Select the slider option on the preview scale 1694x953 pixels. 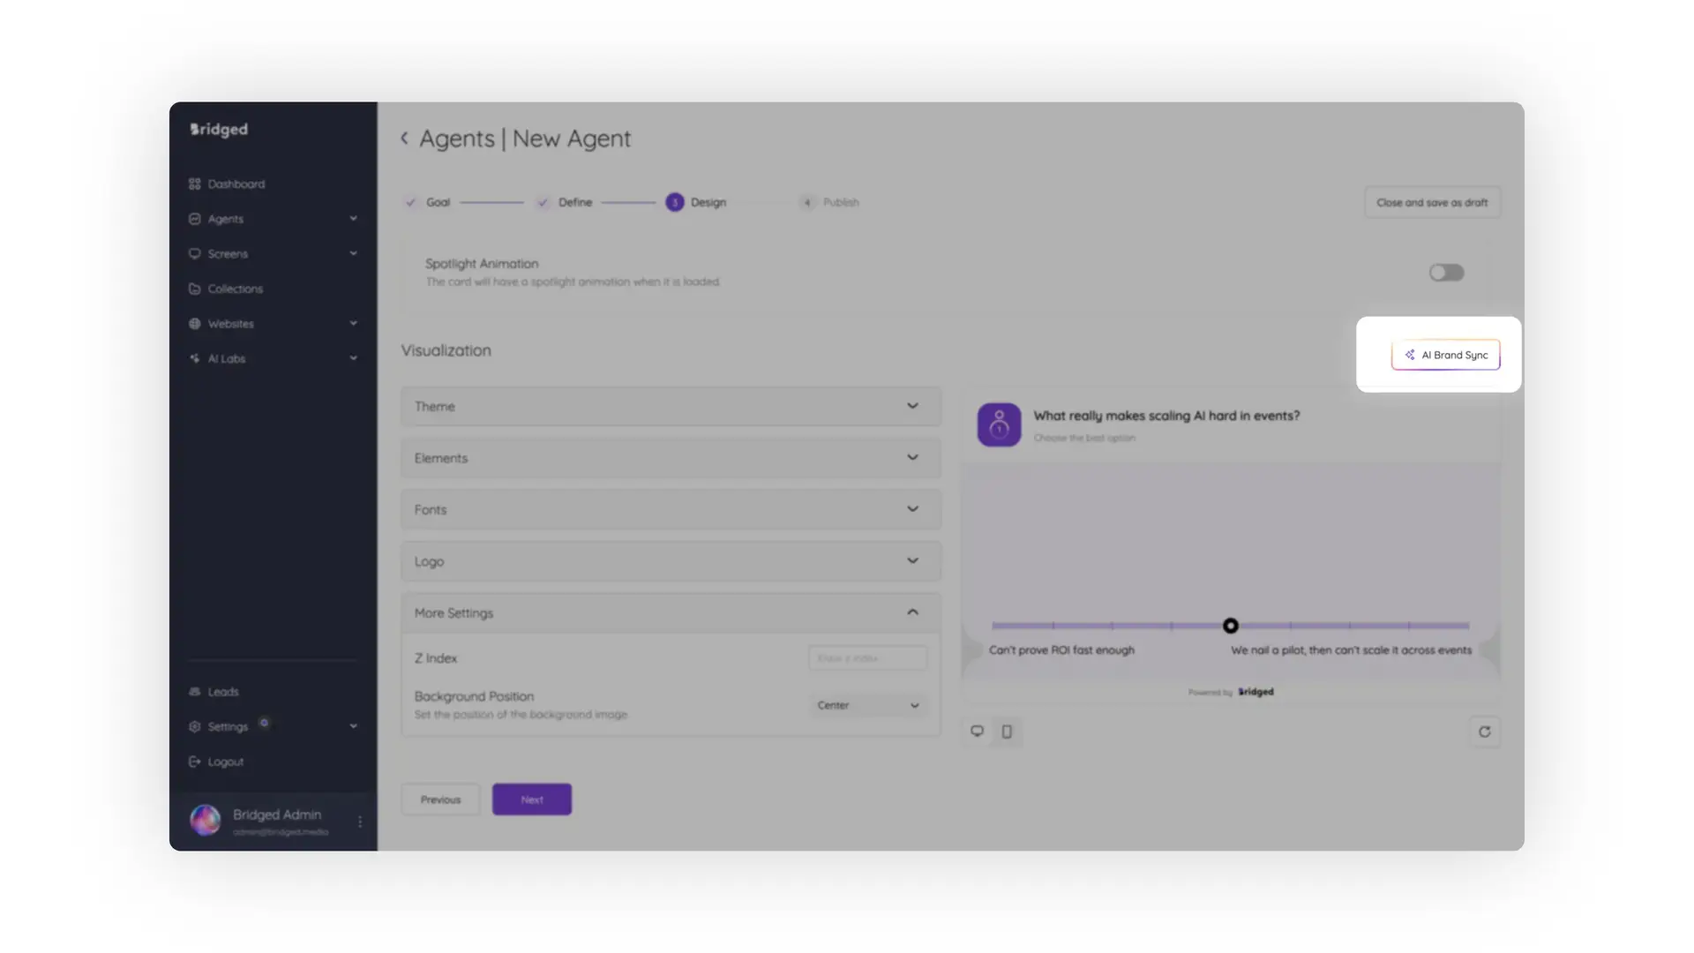click(1231, 625)
